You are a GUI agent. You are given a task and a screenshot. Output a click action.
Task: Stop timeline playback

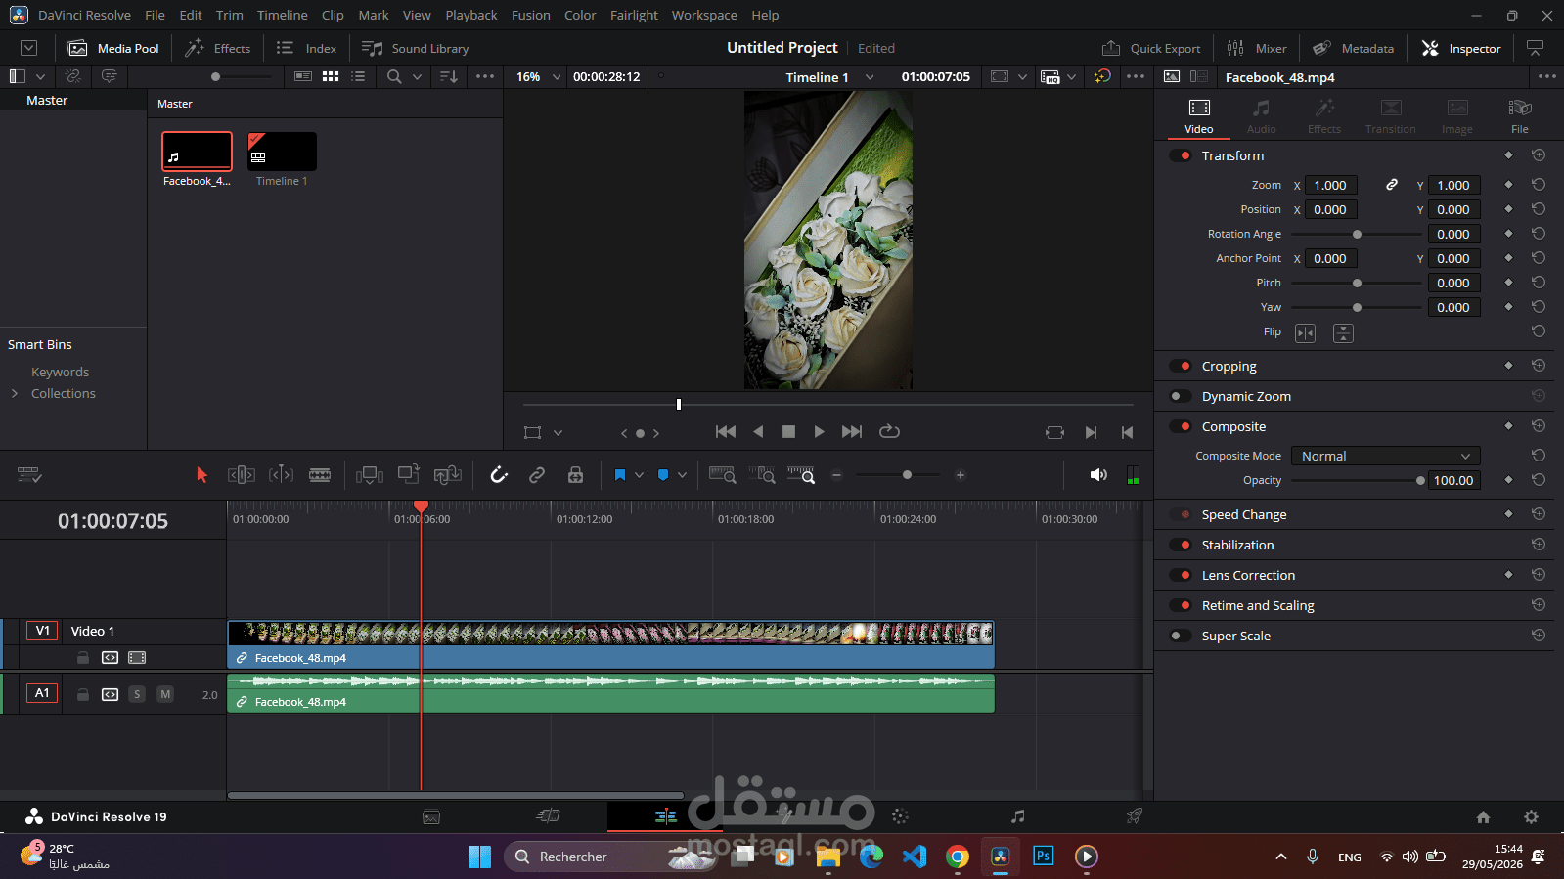[x=788, y=431]
